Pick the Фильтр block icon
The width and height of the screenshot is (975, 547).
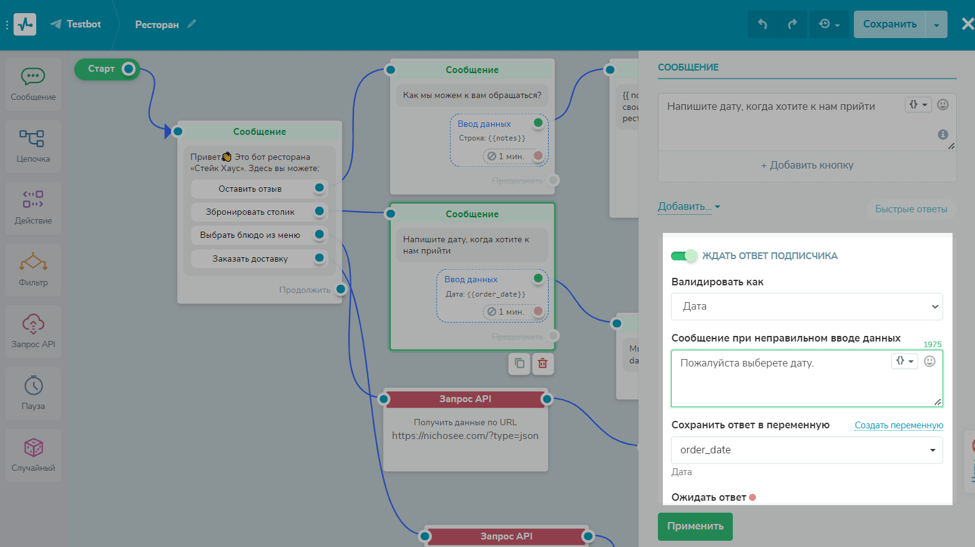click(x=33, y=262)
